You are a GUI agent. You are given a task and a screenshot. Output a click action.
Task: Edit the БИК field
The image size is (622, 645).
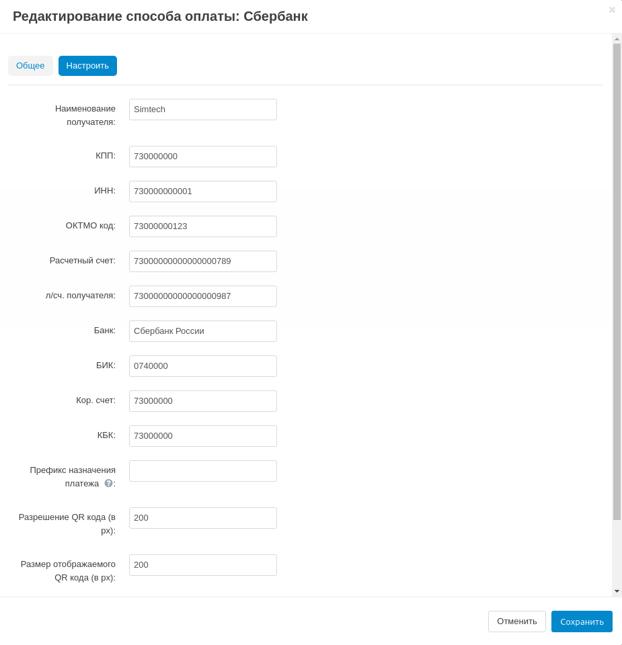(x=202, y=366)
